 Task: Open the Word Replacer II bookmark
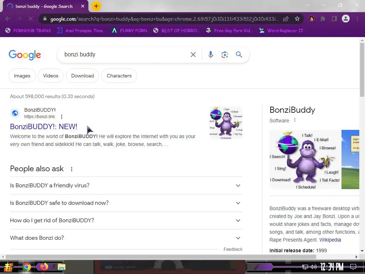click(x=281, y=31)
